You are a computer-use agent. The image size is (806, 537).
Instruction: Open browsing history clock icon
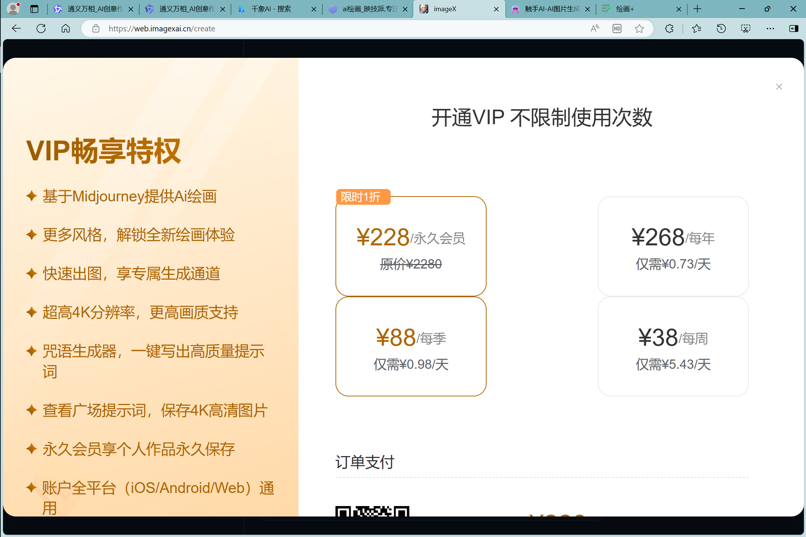point(721,29)
